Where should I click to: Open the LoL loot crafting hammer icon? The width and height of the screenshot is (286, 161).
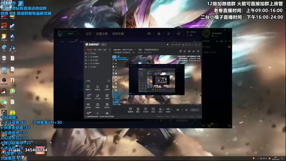click(x=169, y=34)
